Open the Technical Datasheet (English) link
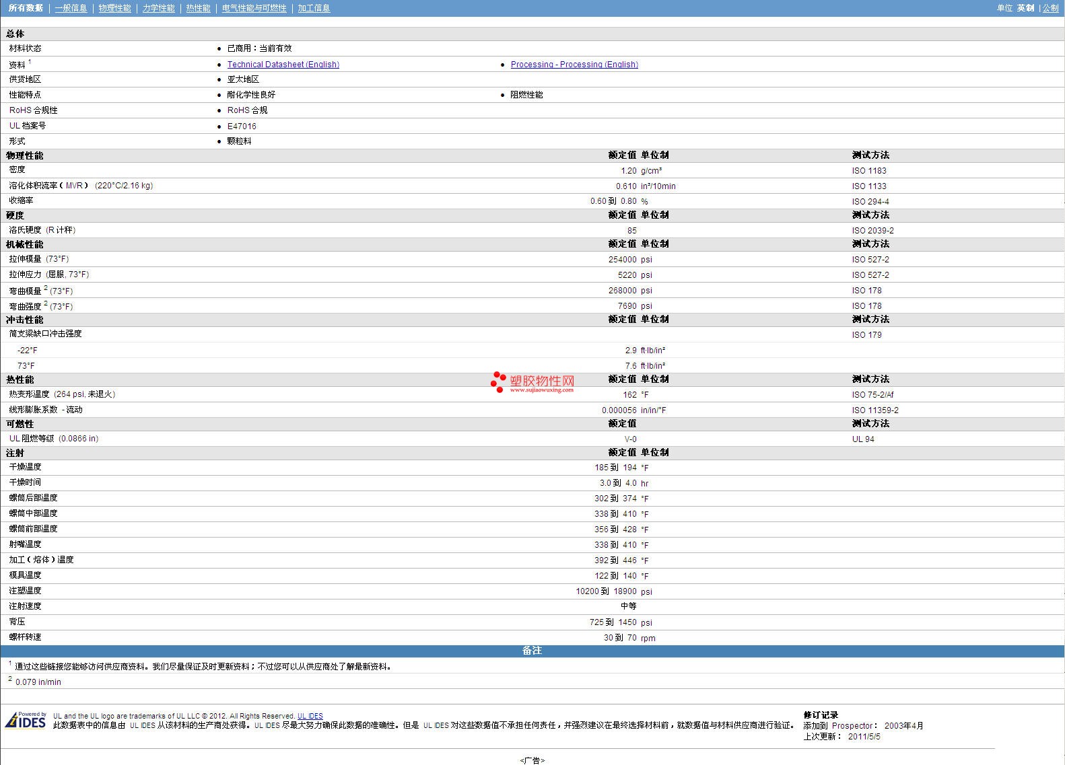The image size is (1065, 765). (x=283, y=65)
